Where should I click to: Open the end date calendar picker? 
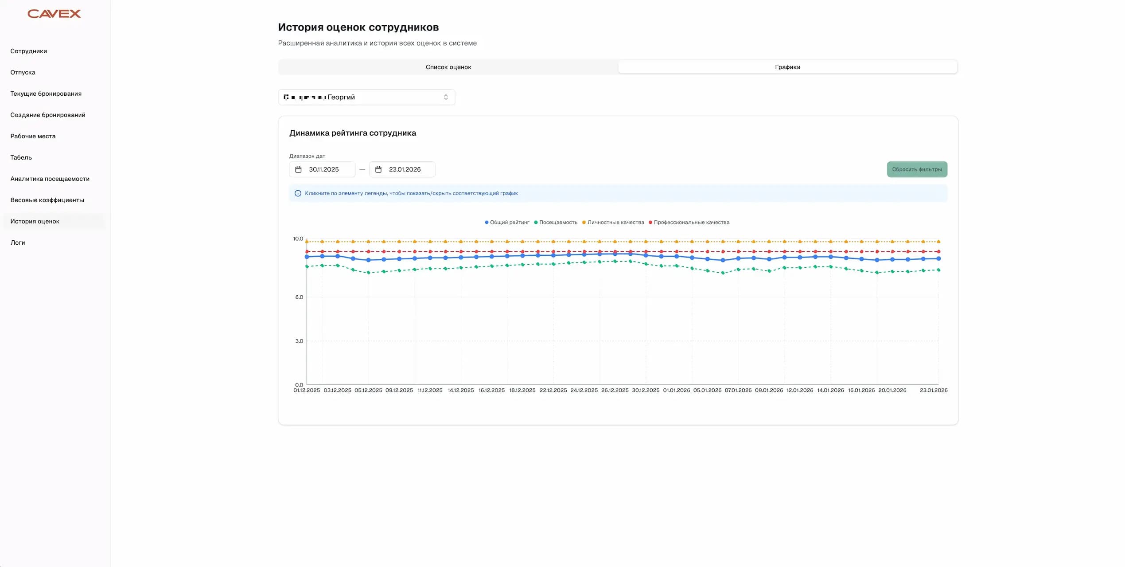379,169
